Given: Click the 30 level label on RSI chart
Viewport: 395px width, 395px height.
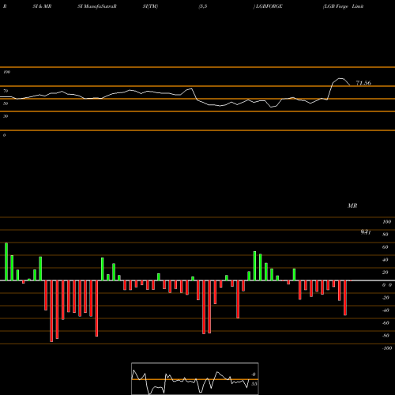Looking at the screenshot, I should point(6,116).
